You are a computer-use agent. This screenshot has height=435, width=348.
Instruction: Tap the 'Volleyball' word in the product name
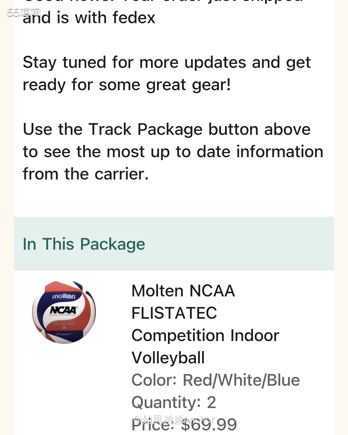click(x=168, y=358)
